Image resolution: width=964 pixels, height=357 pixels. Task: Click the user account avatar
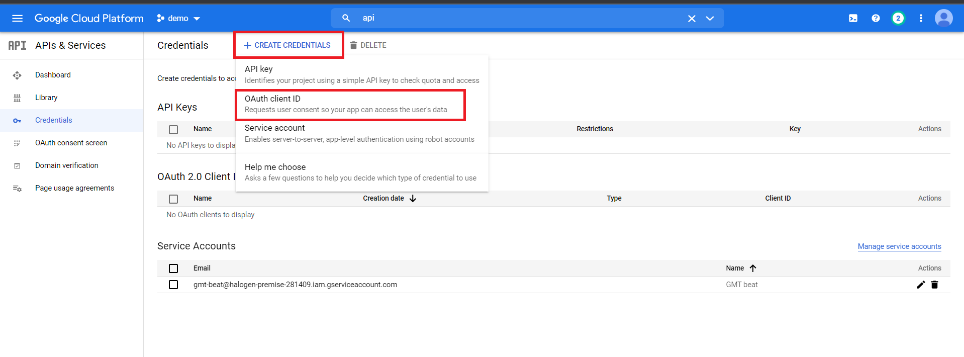(x=943, y=19)
